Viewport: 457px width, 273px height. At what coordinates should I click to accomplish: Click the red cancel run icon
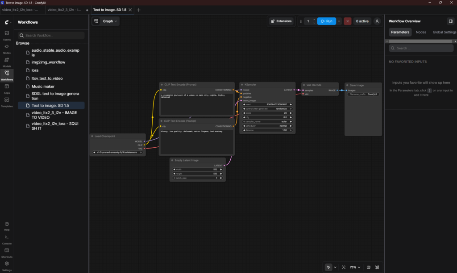tap(347, 21)
